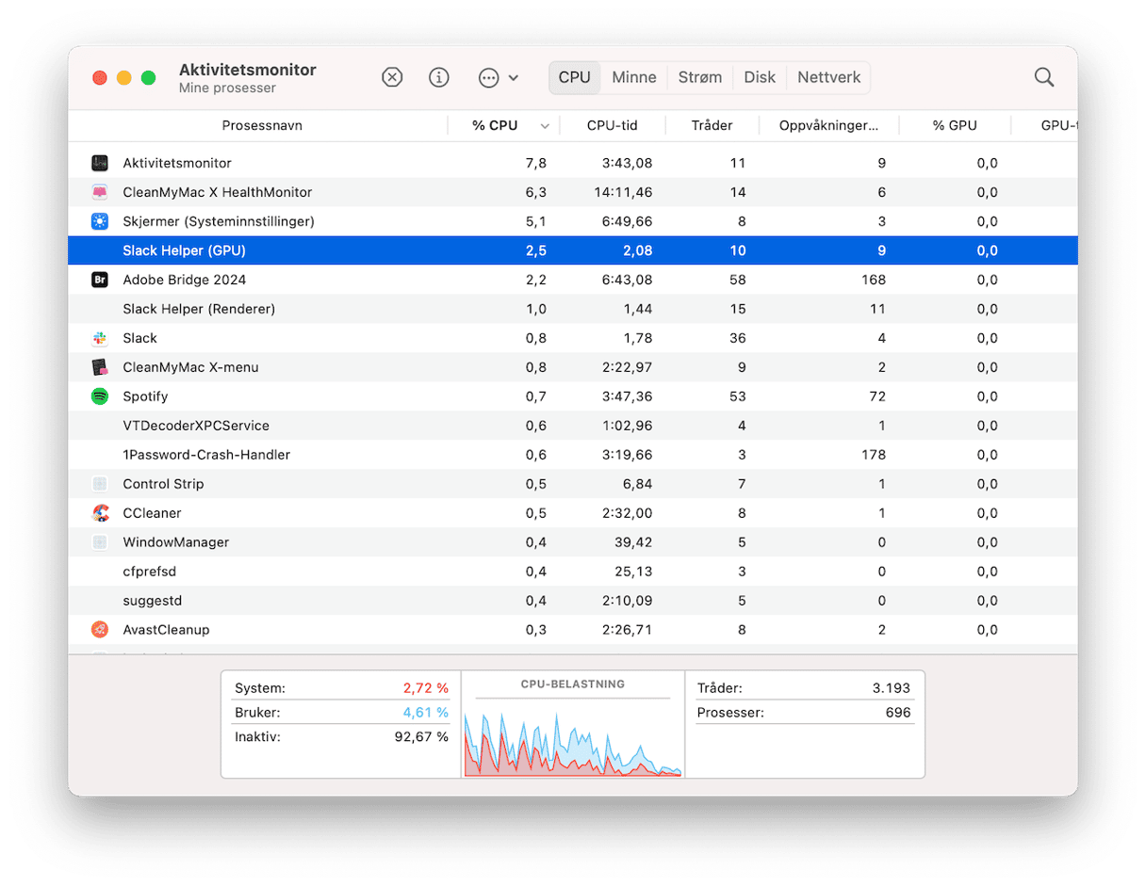
Task: Select the CPU tab
Action: point(574,77)
